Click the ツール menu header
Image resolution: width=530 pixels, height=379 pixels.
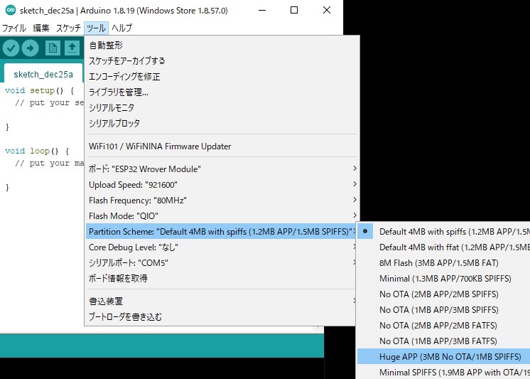click(x=97, y=28)
